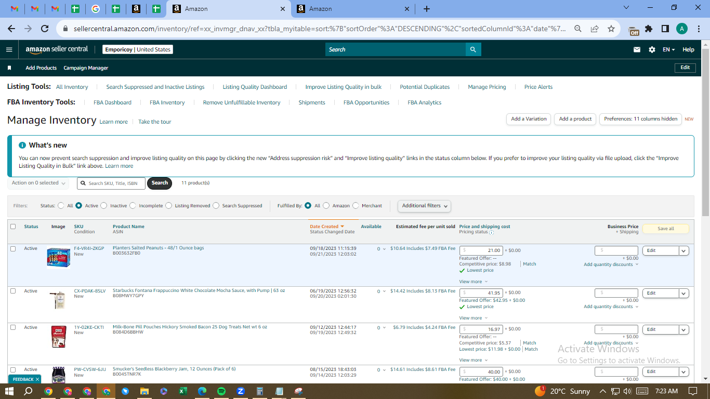Bookmark this page with the star icon
710x399 pixels.
tap(611, 29)
